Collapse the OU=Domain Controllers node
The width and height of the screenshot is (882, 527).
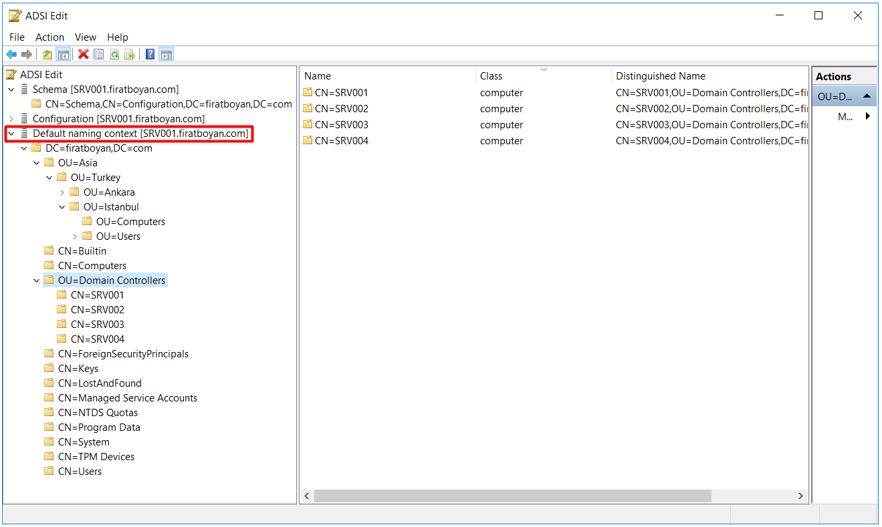(x=37, y=281)
